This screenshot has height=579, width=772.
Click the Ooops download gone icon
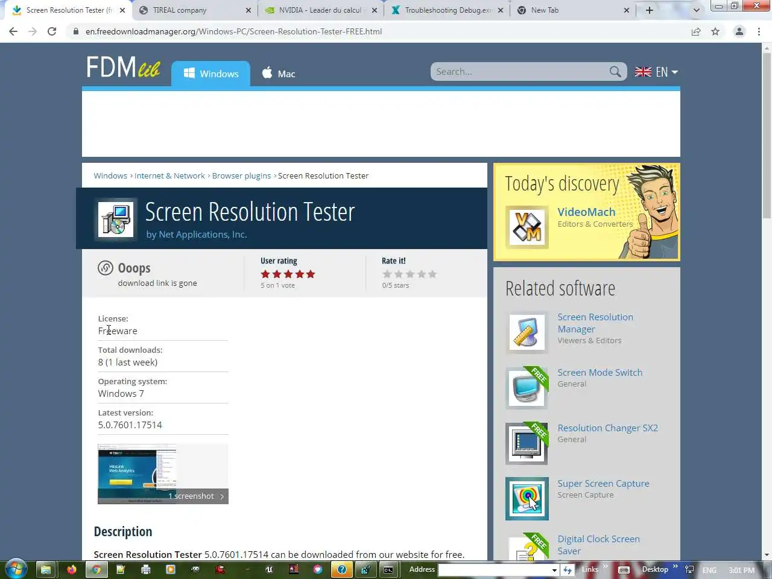[x=106, y=268]
